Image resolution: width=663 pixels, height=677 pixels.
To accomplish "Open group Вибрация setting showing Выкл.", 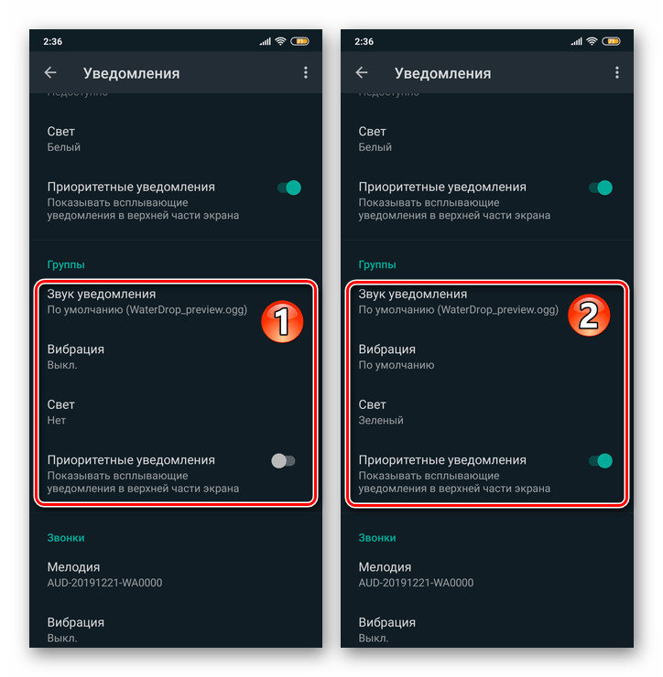I will (176, 357).
